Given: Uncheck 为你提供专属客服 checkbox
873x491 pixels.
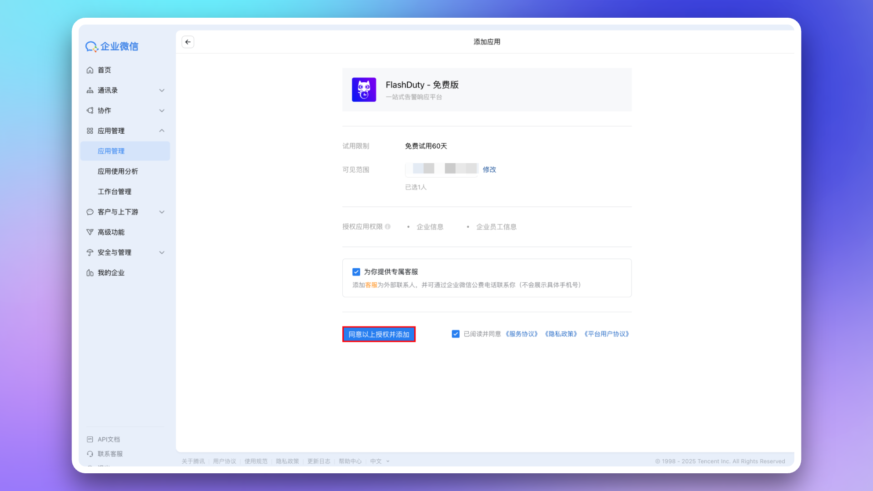Looking at the screenshot, I should pyautogui.click(x=356, y=272).
